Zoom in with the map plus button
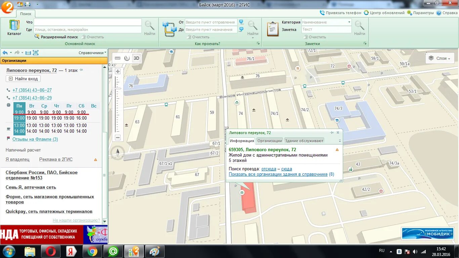Viewport: 459px width, 258px height. (x=118, y=71)
